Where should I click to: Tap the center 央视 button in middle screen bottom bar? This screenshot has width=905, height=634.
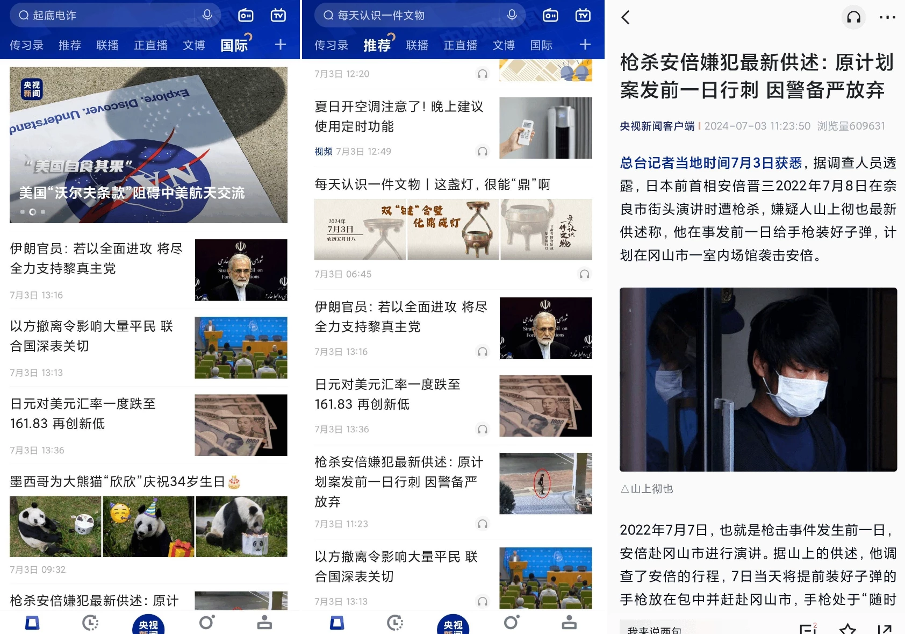(453, 624)
